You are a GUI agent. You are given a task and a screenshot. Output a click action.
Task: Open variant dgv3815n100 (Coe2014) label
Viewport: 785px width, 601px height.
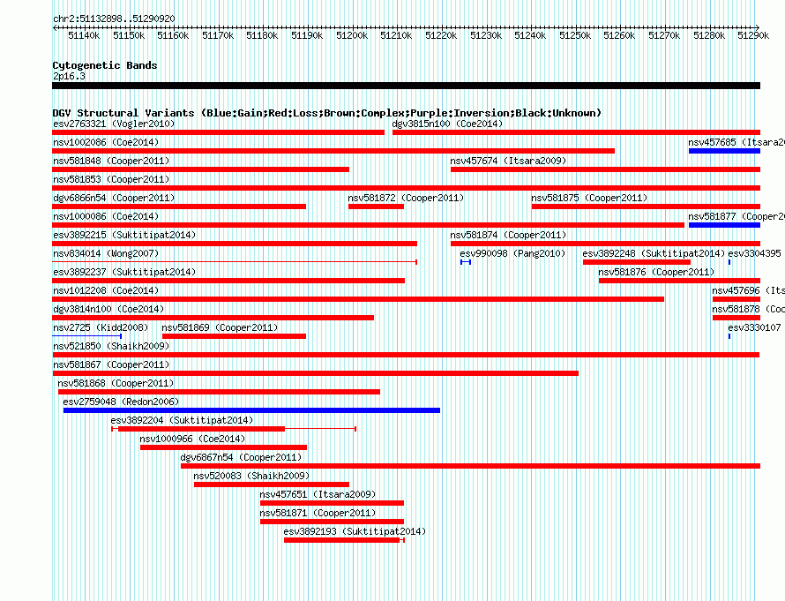pos(447,124)
